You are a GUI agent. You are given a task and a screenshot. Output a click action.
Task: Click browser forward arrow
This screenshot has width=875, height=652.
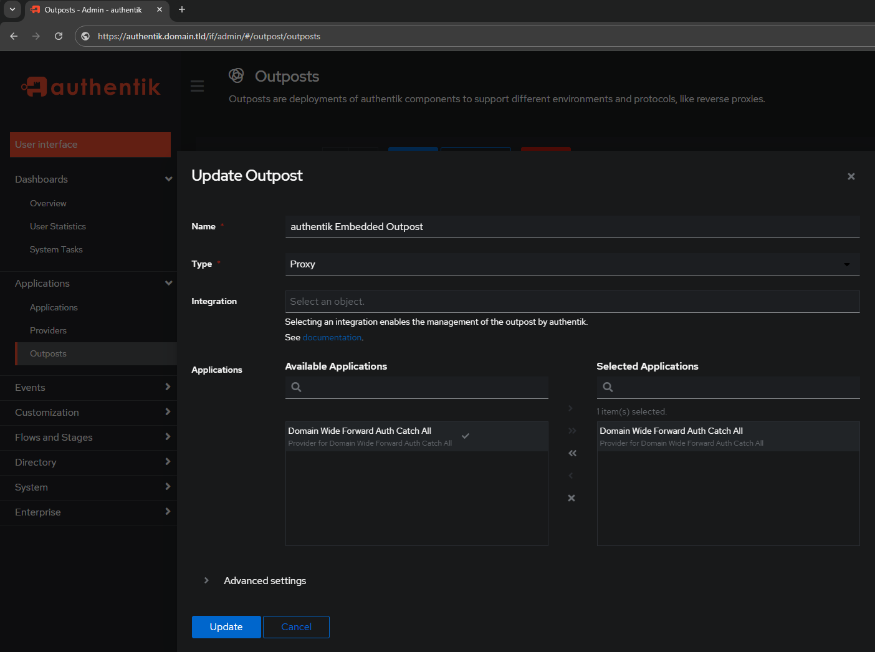click(36, 36)
